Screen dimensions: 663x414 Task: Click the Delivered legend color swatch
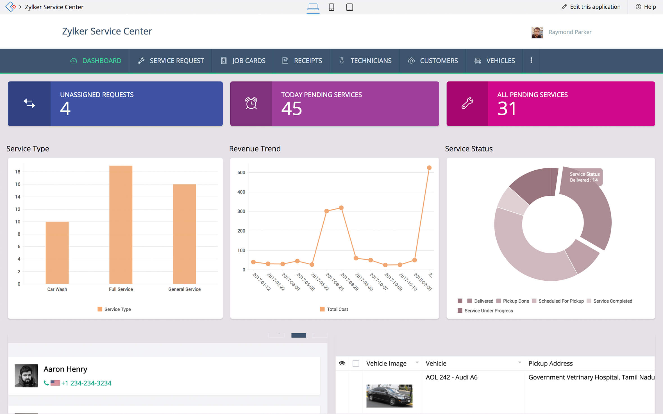(x=469, y=301)
